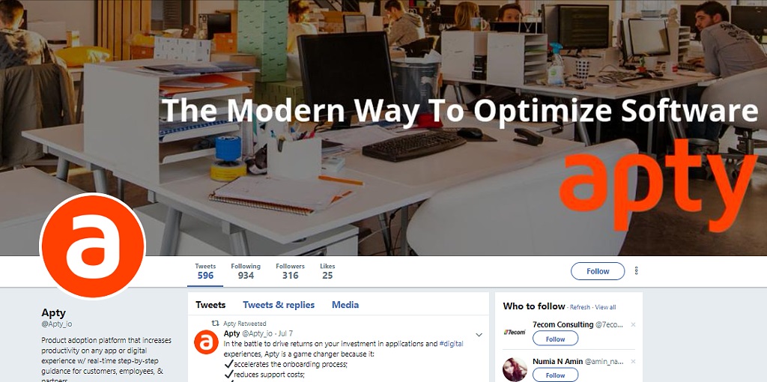The width and height of the screenshot is (767, 382).
Task: Open the 7ecom Consulting logo
Action: pyautogui.click(x=515, y=332)
